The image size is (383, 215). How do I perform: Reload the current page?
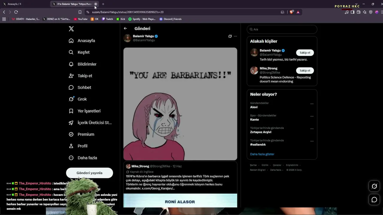(16, 12)
